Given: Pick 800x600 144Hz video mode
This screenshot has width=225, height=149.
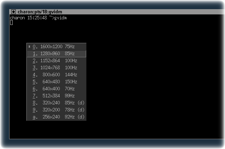Looking at the screenshot, I should (56, 75).
